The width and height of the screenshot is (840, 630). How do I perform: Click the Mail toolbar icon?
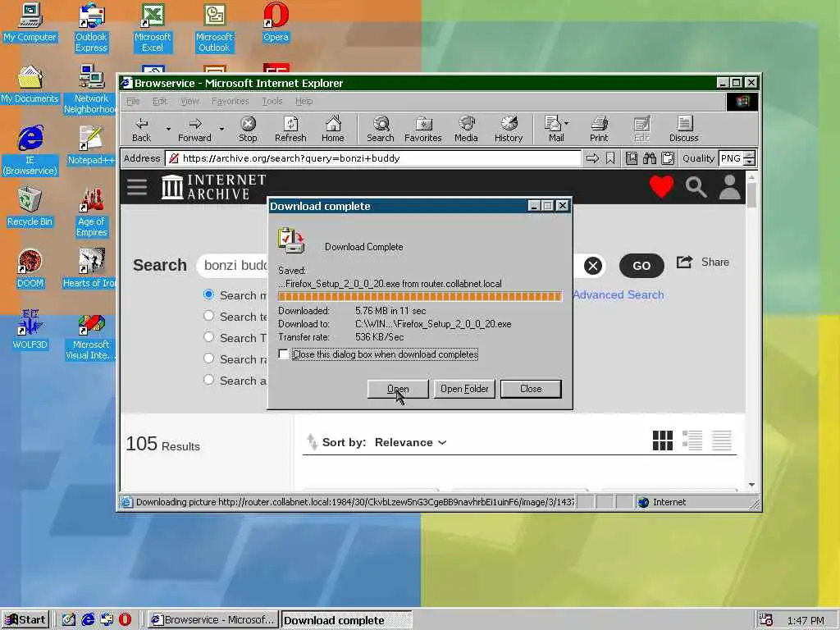click(553, 129)
